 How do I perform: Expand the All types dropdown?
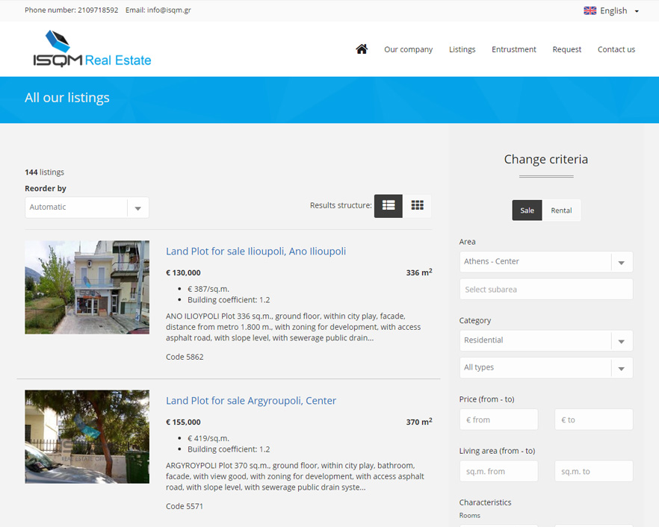(x=546, y=368)
